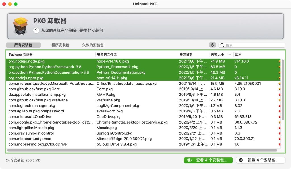Click version cell 4.35.21050901

coord(248,84)
